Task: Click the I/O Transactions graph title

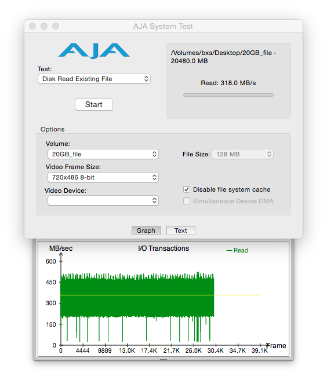Action: tap(163, 248)
